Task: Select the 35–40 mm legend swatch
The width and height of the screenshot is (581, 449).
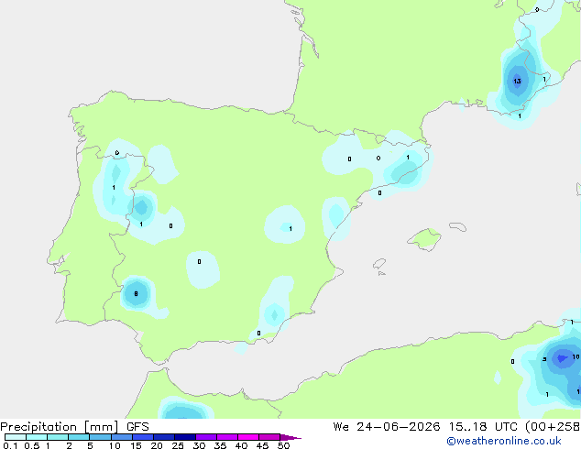Action: tap(227, 437)
